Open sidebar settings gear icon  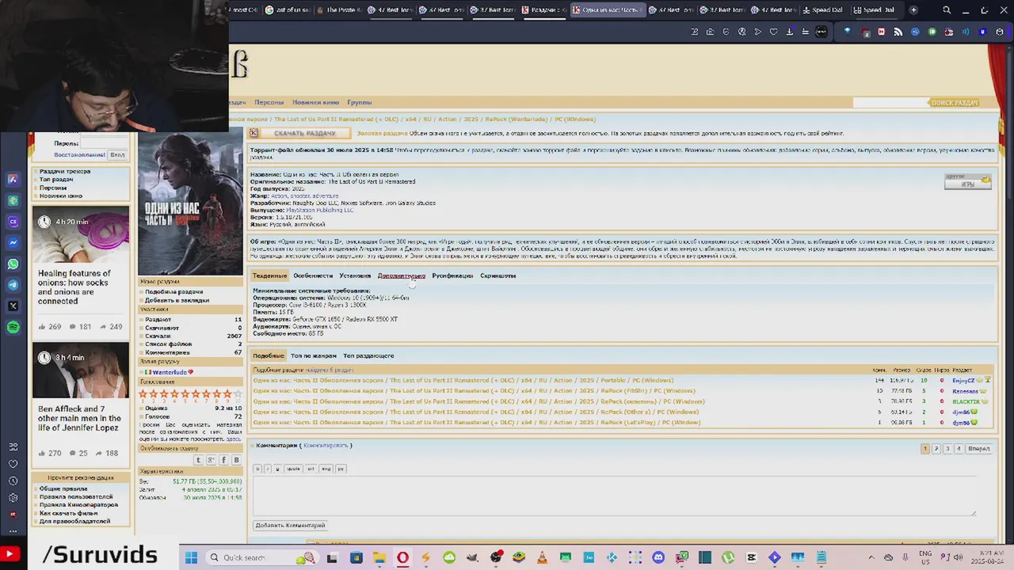13,497
